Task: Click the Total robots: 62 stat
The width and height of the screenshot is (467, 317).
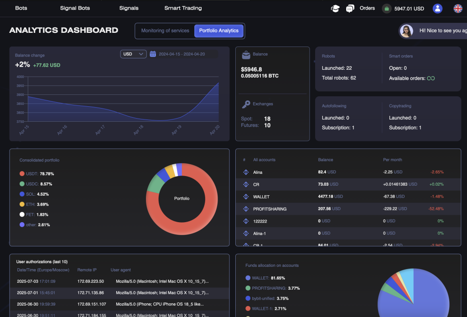Action: click(x=339, y=78)
